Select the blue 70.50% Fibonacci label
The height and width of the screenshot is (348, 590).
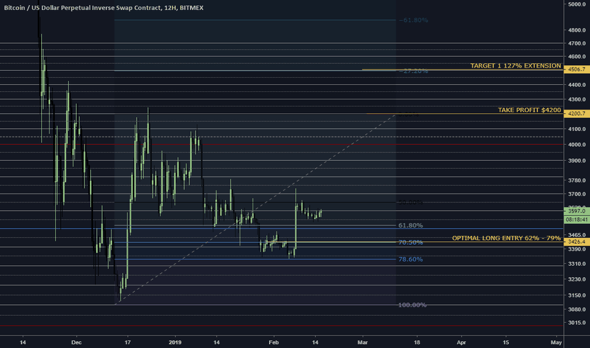410,242
